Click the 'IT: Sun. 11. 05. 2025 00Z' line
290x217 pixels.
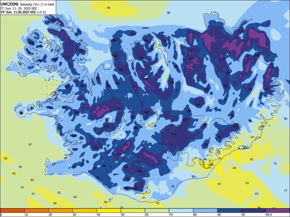19,8
